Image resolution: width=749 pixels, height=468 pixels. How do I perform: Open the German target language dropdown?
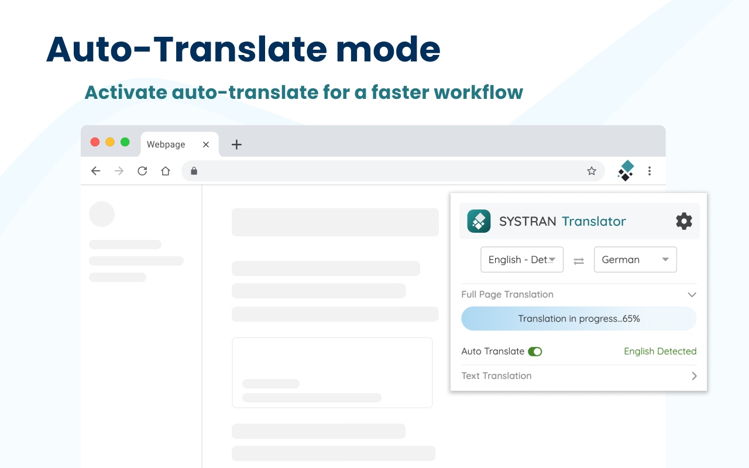click(x=635, y=259)
